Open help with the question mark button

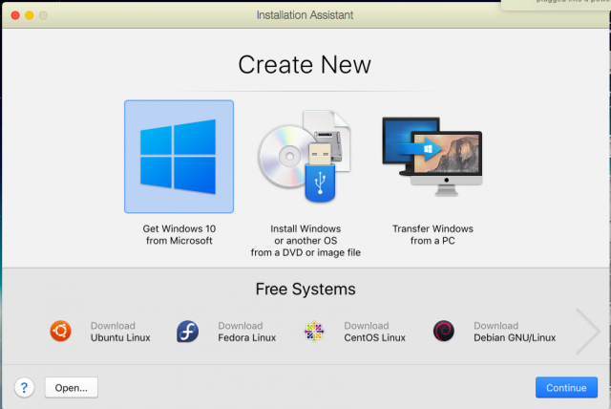pos(24,388)
